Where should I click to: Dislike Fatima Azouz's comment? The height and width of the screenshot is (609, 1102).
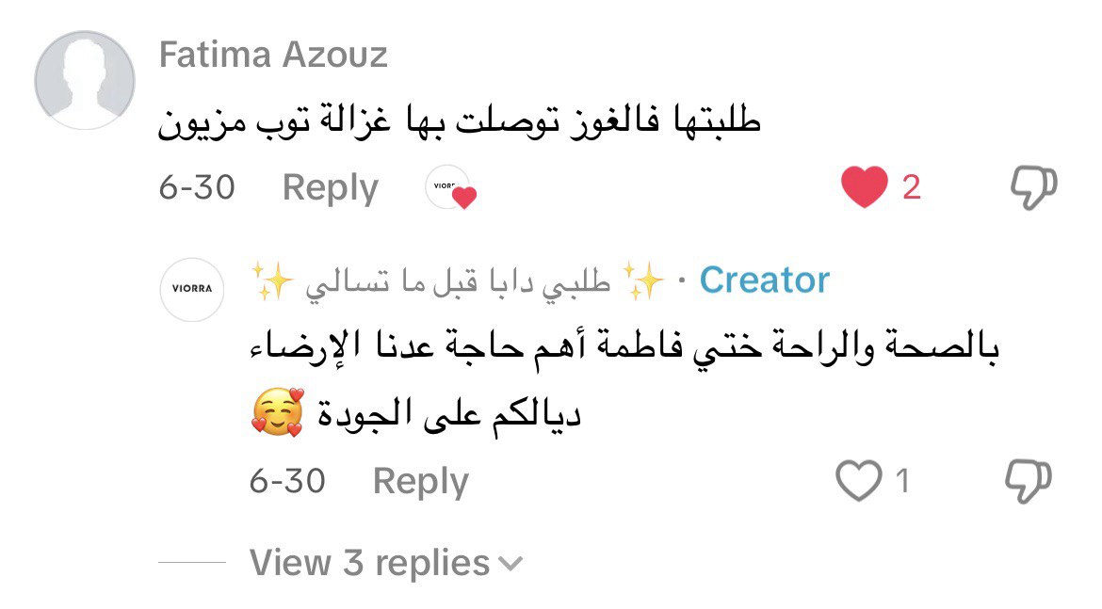(x=1033, y=187)
